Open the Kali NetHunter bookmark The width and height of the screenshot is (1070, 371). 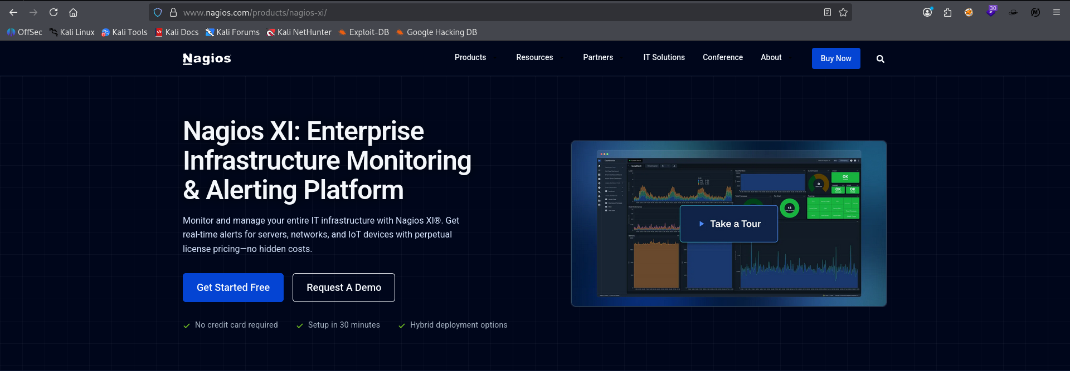click(299, 32)
